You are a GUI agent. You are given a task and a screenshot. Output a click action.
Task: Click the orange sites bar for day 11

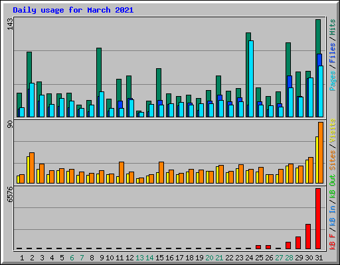(122, 172)
